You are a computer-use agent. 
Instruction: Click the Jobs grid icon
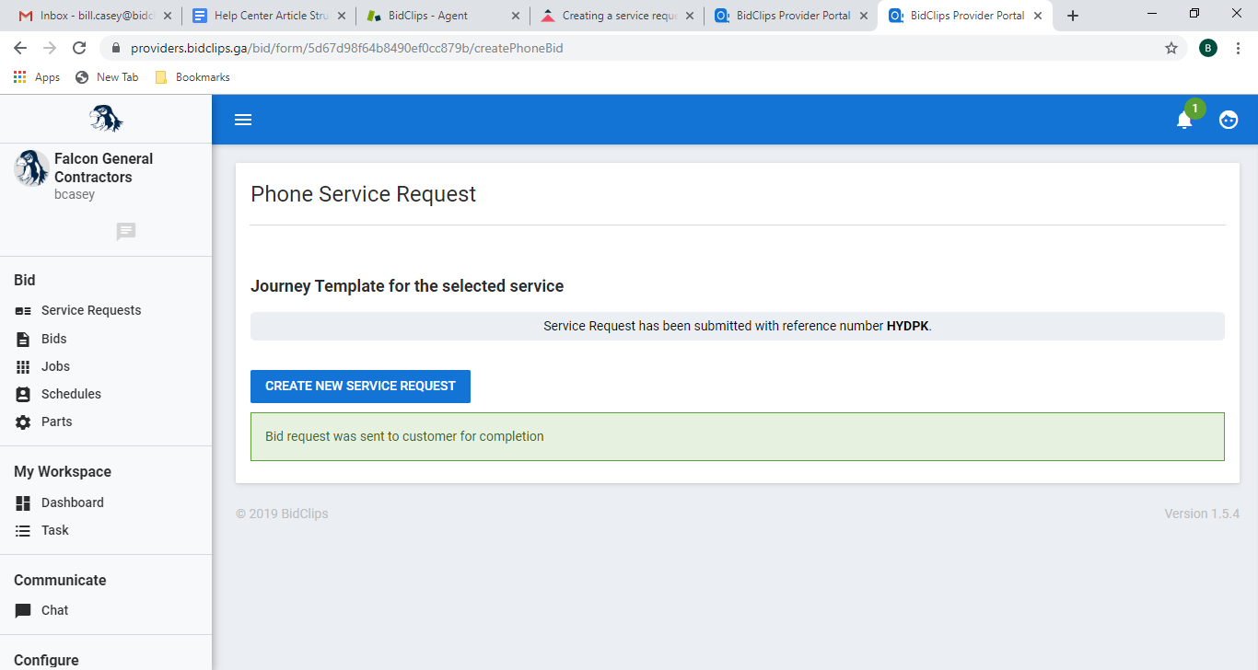pos(23,366)
